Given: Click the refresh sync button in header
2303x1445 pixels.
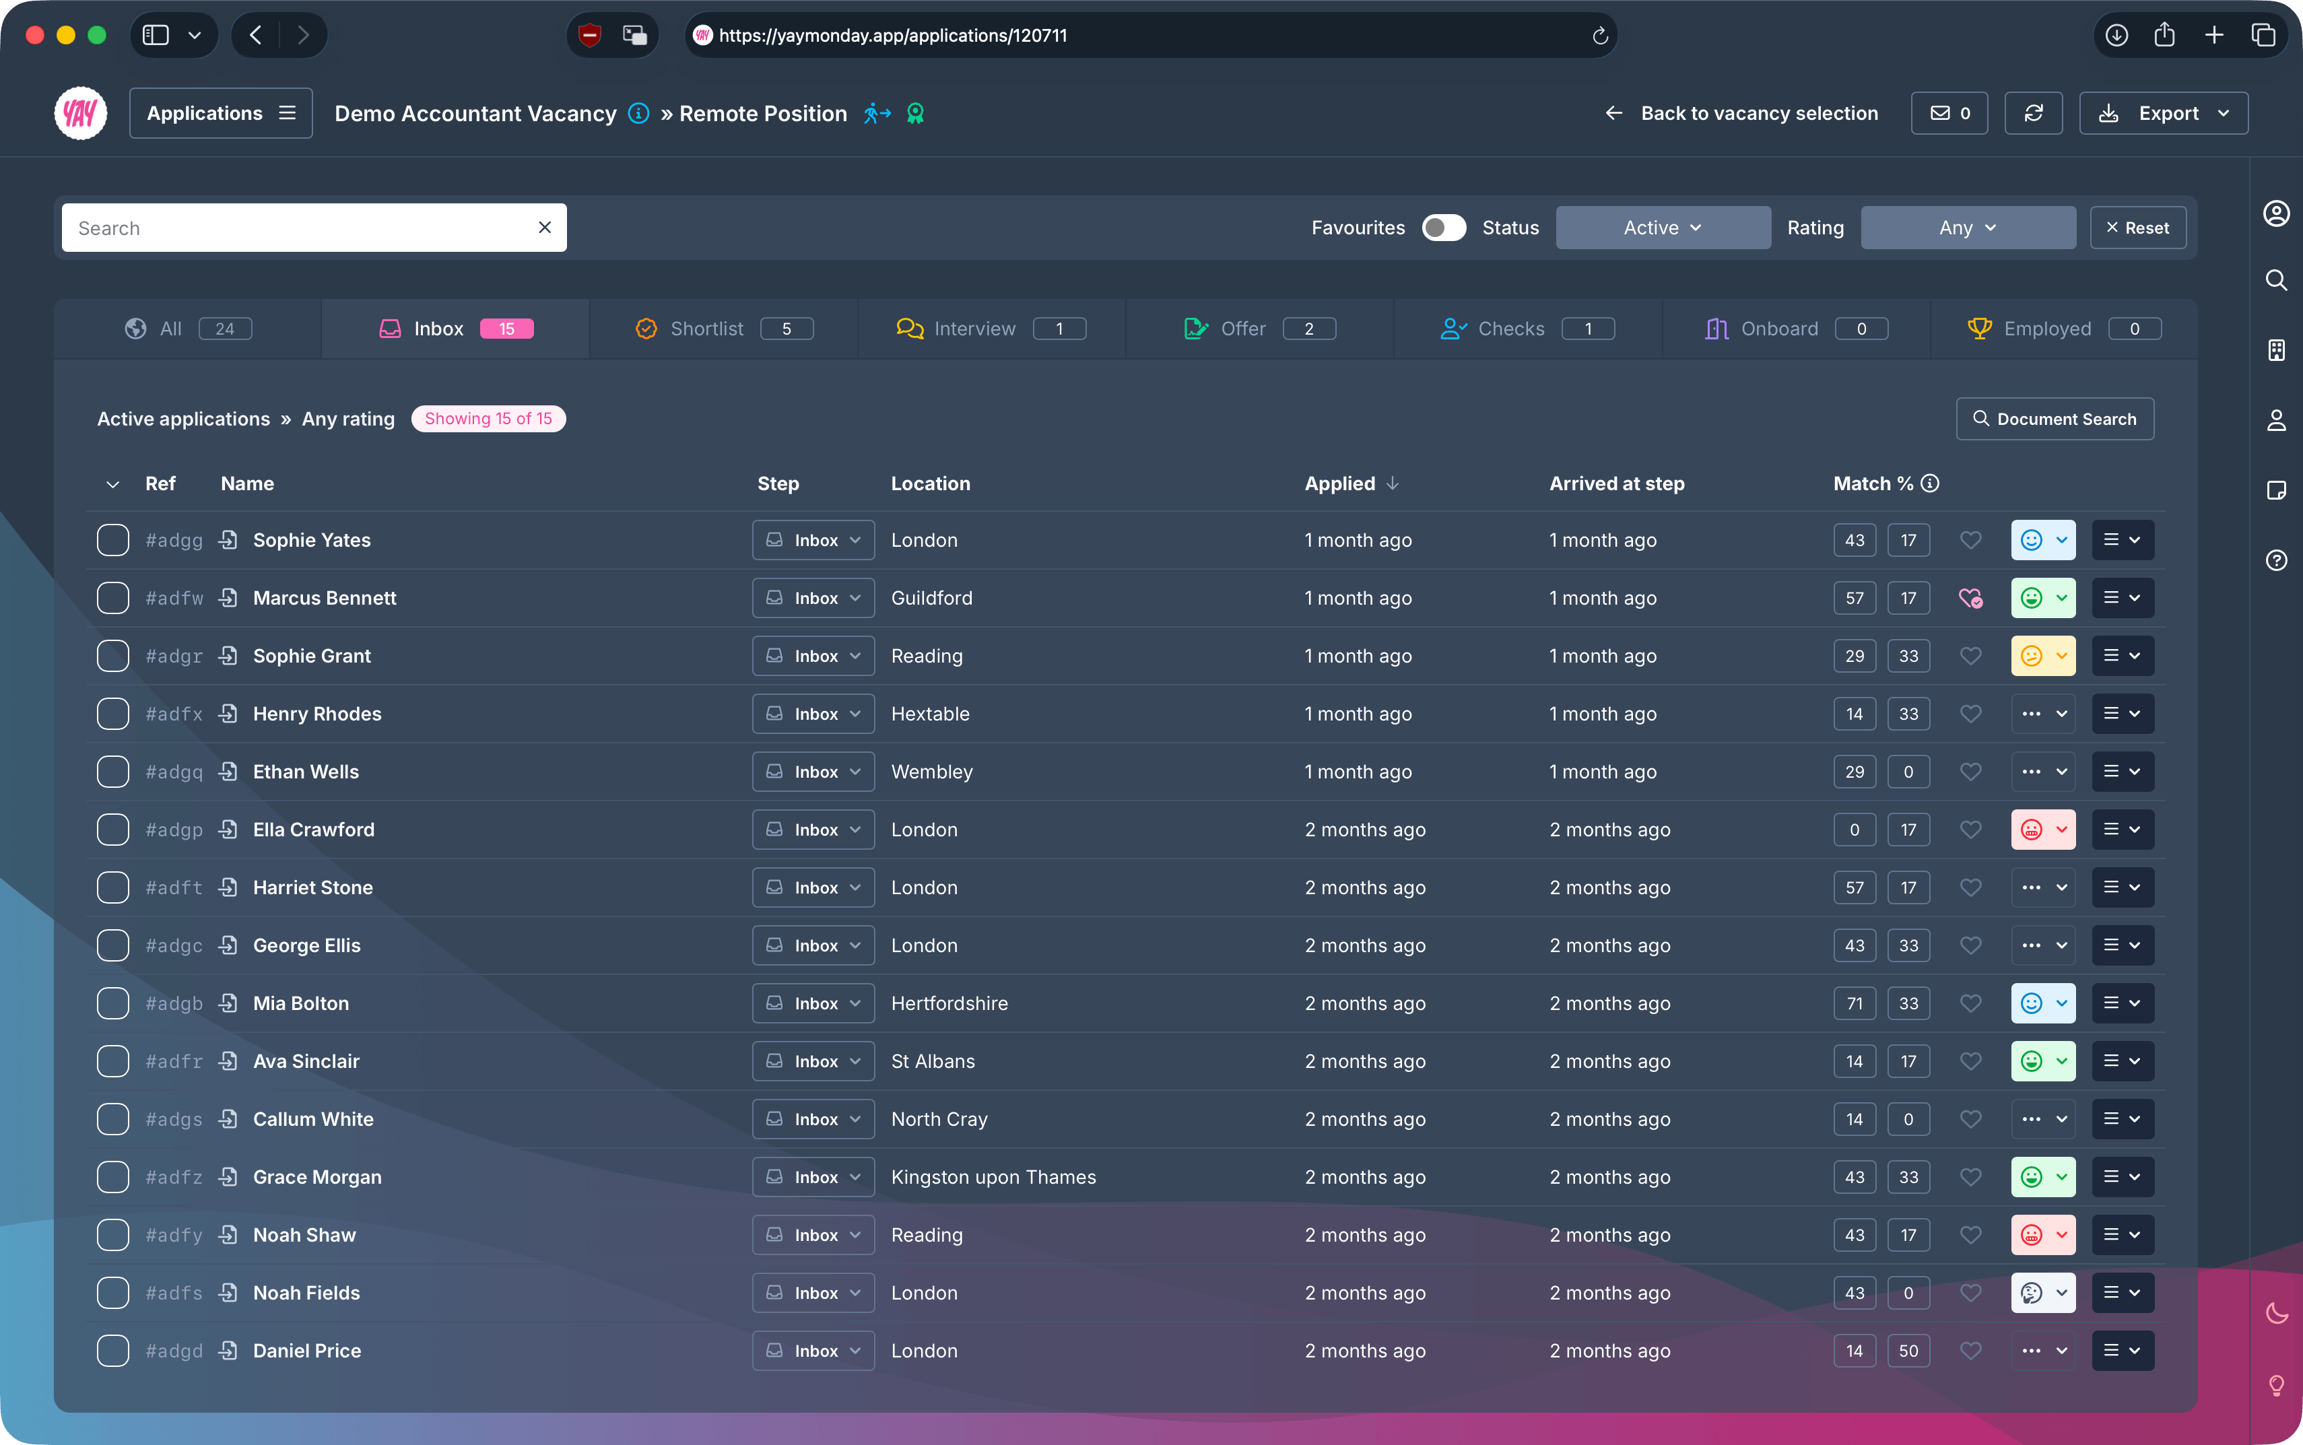Looking at the screenshot, I should (2034, 112).
